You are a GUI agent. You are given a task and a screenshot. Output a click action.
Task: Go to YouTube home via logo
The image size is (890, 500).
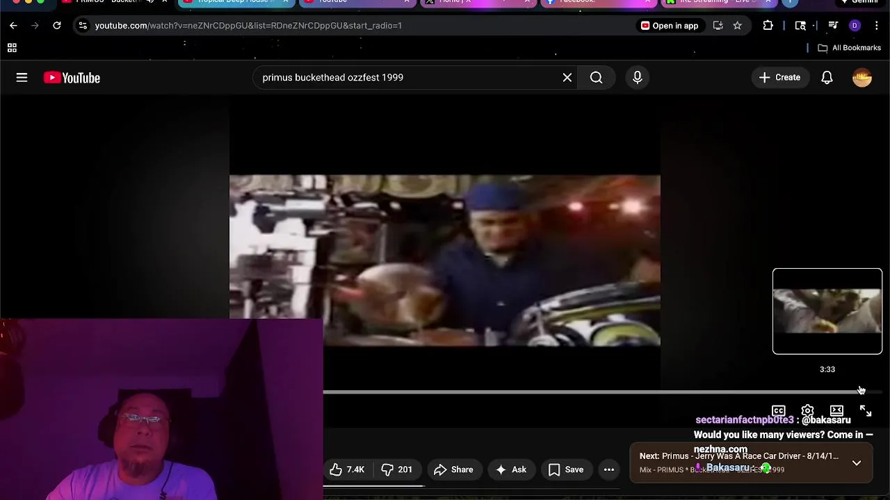tap(72, 78)
